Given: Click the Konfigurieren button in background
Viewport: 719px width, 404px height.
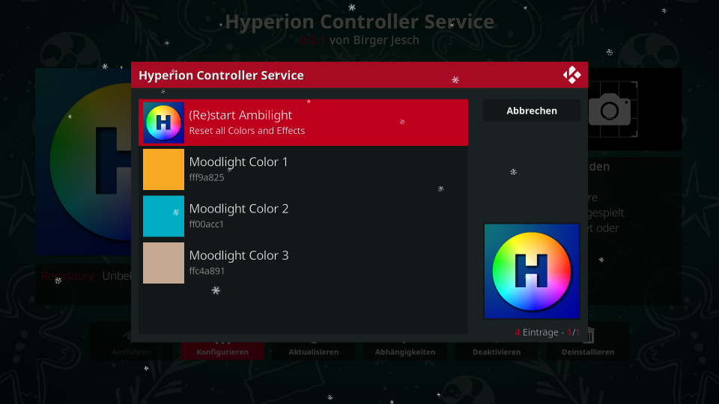Looking at the screenshot, I should pyautogui.click(x=222, y=351).
